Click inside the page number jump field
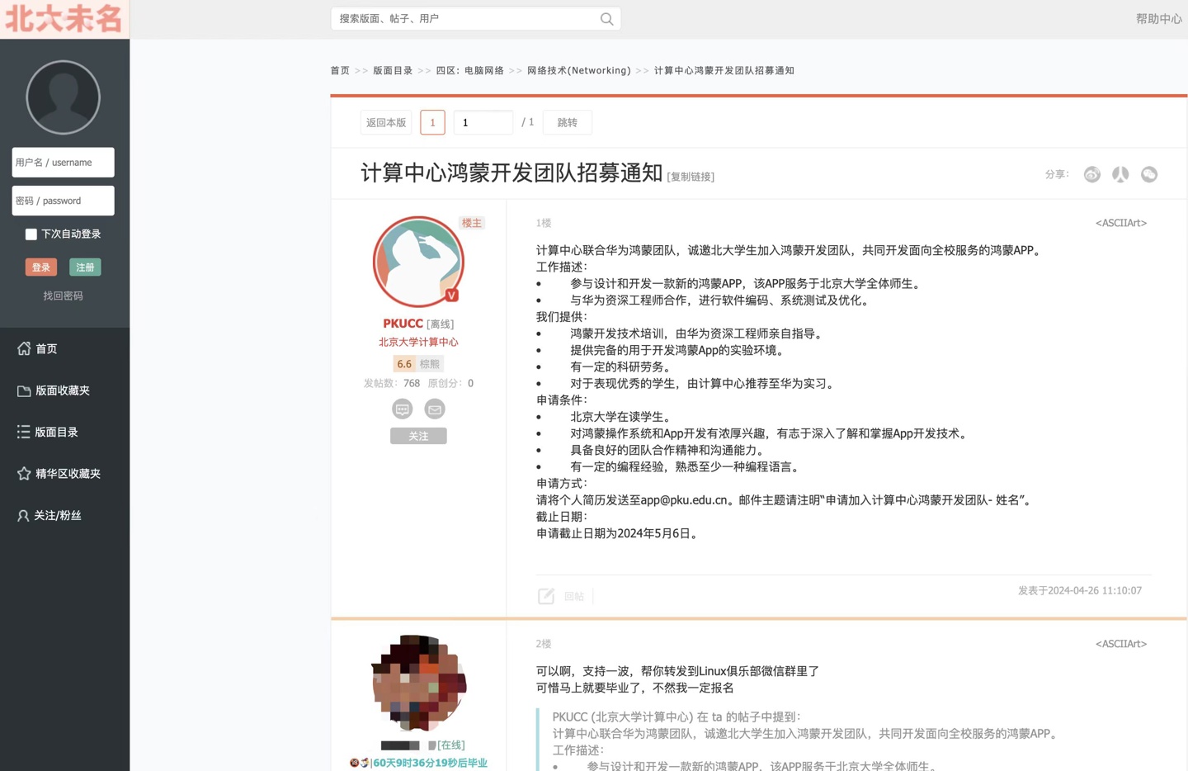1188x771 pixels. pyautogui.click(x=483, y=122)
